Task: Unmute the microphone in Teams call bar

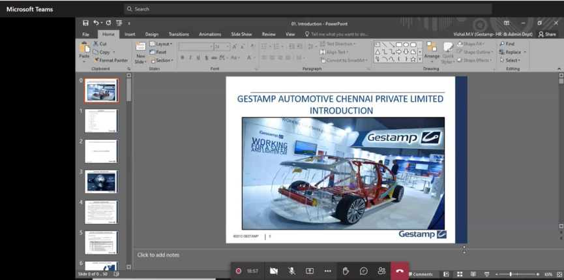Action: 291,271
